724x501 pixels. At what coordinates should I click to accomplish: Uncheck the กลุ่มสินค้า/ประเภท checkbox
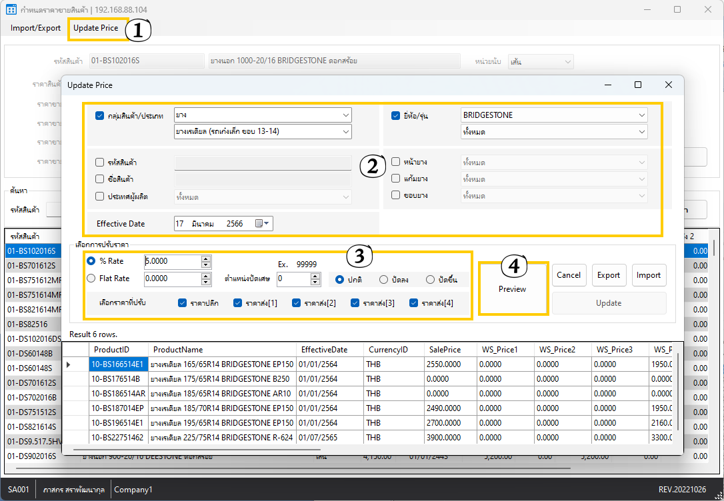[x=100, y=115]
